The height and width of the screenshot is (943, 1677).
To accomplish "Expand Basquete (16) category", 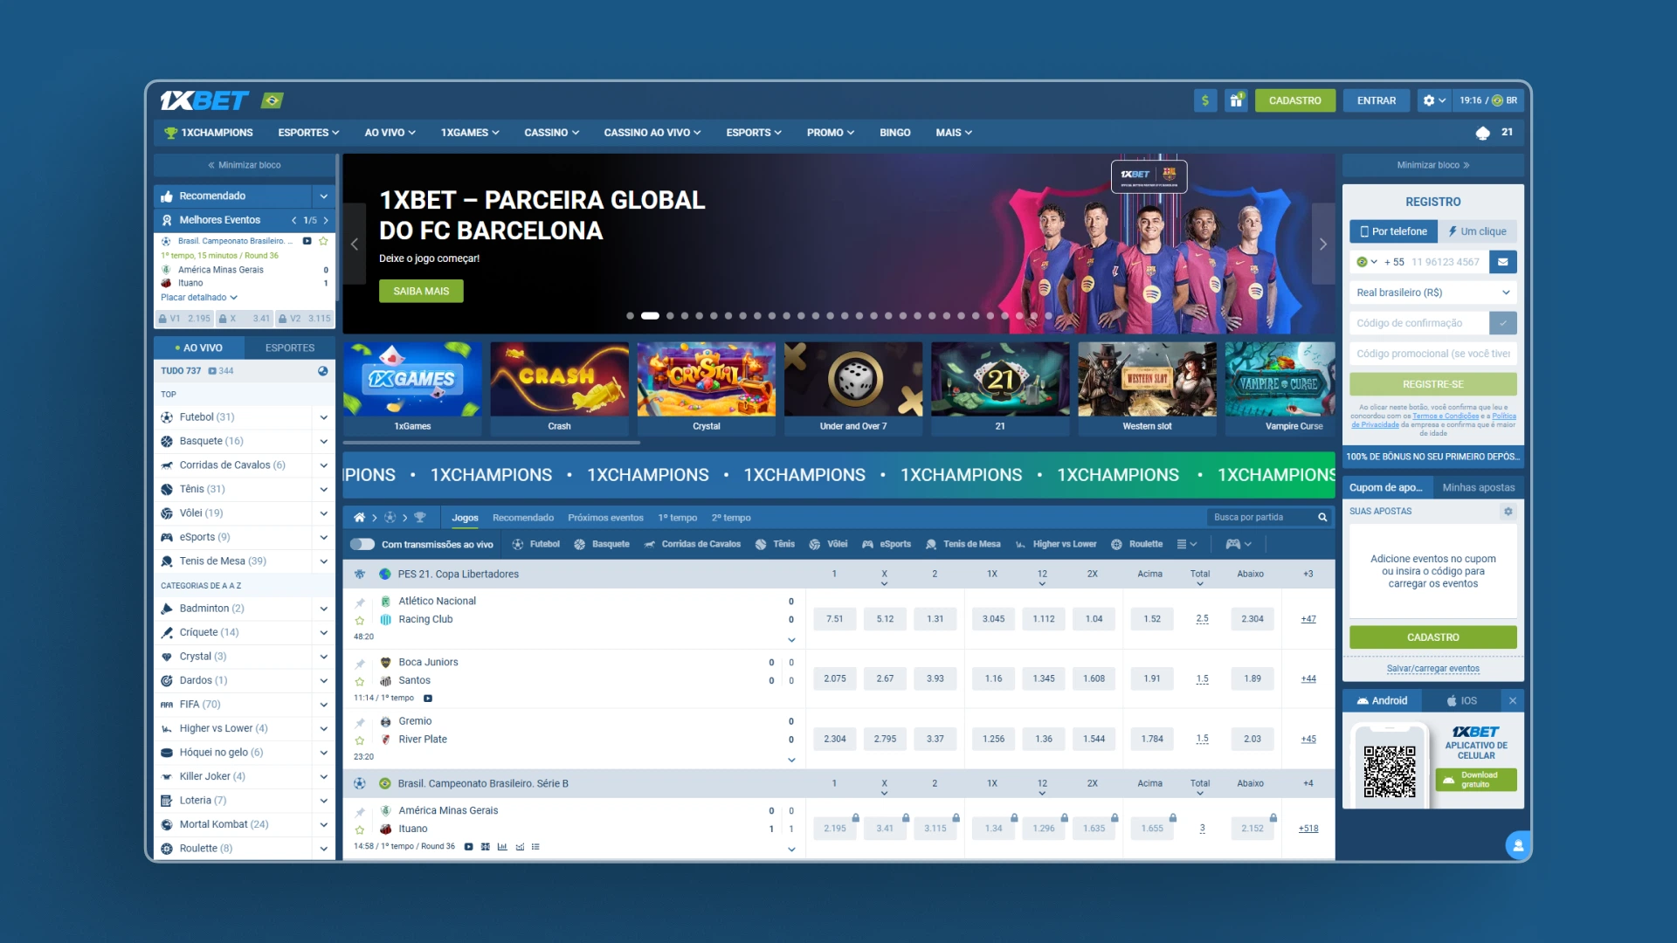I will [323, 442].
